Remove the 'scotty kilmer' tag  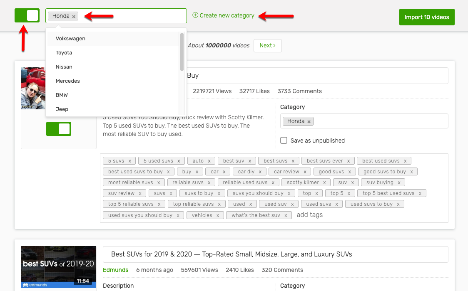[324, 182]
